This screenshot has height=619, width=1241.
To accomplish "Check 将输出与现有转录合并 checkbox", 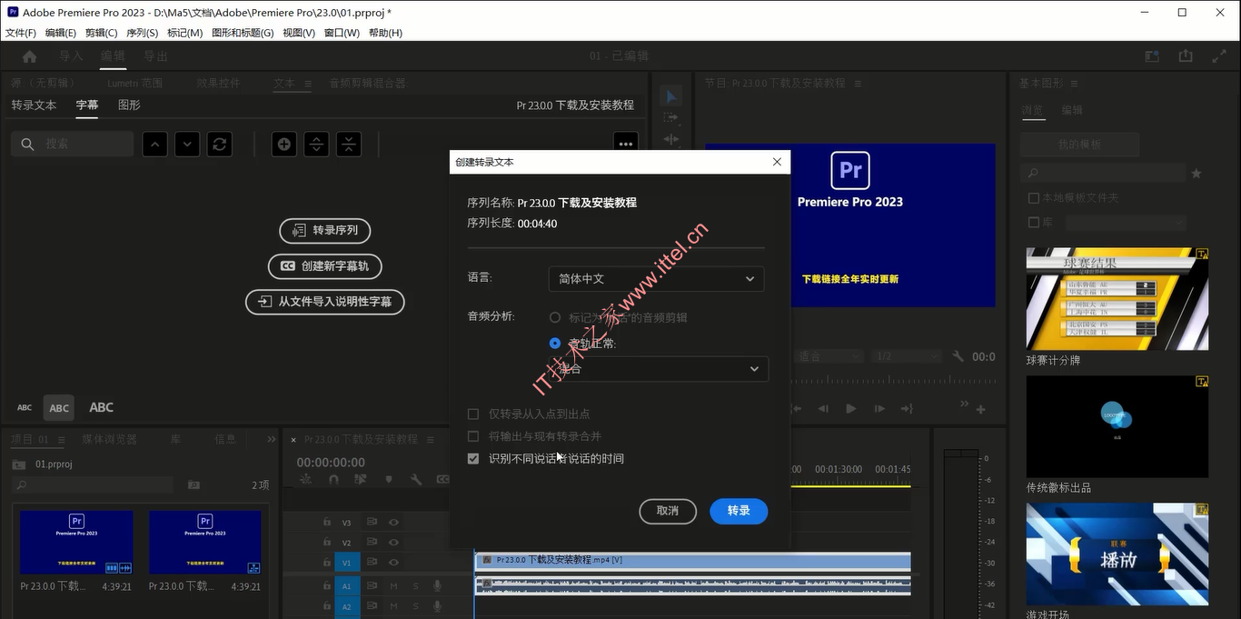I will [x=473, y=436].
